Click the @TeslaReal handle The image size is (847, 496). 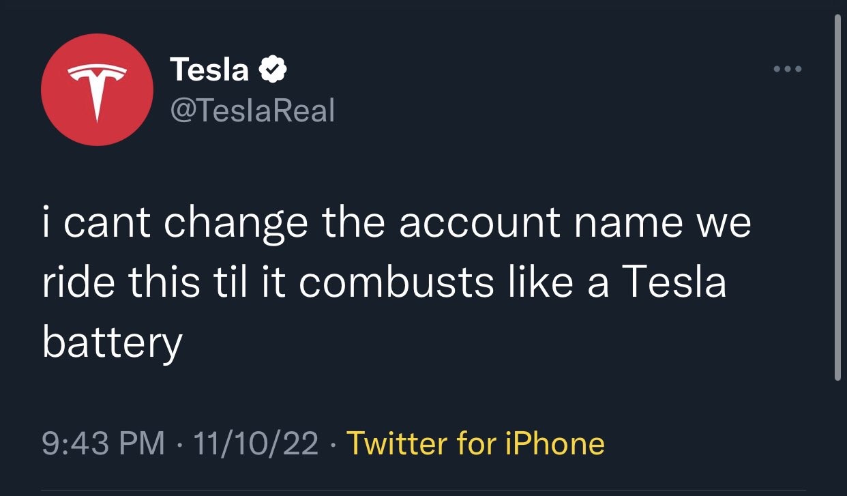(252, 109)
